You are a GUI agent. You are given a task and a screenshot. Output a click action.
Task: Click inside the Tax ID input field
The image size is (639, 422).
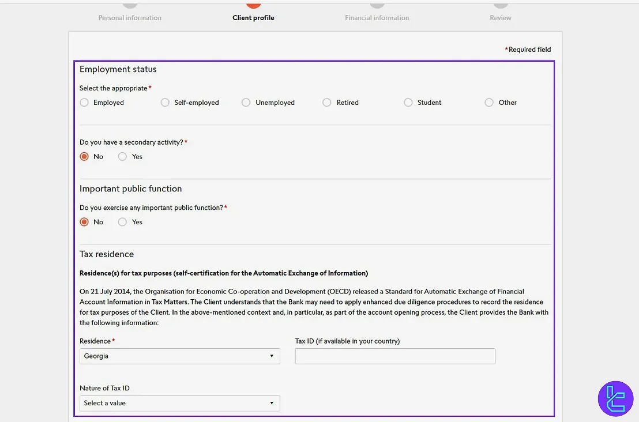(394, 356)
